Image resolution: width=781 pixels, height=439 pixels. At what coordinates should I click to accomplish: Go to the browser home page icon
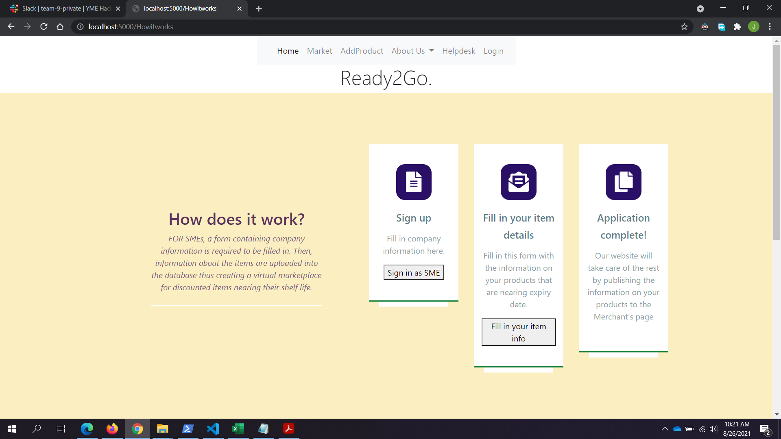[60, 27]
